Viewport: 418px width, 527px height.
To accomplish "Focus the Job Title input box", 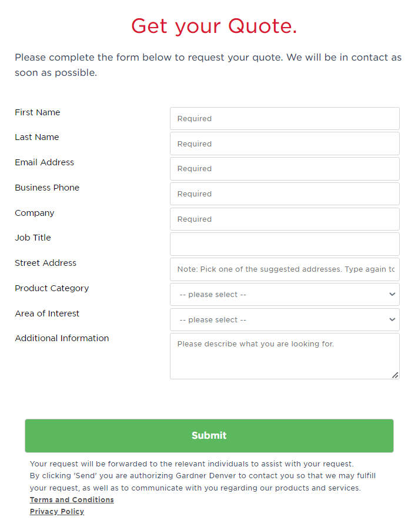I will coord(285,244).
